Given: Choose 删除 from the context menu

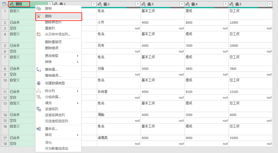Looking at the screenshot, I should 59,16.
